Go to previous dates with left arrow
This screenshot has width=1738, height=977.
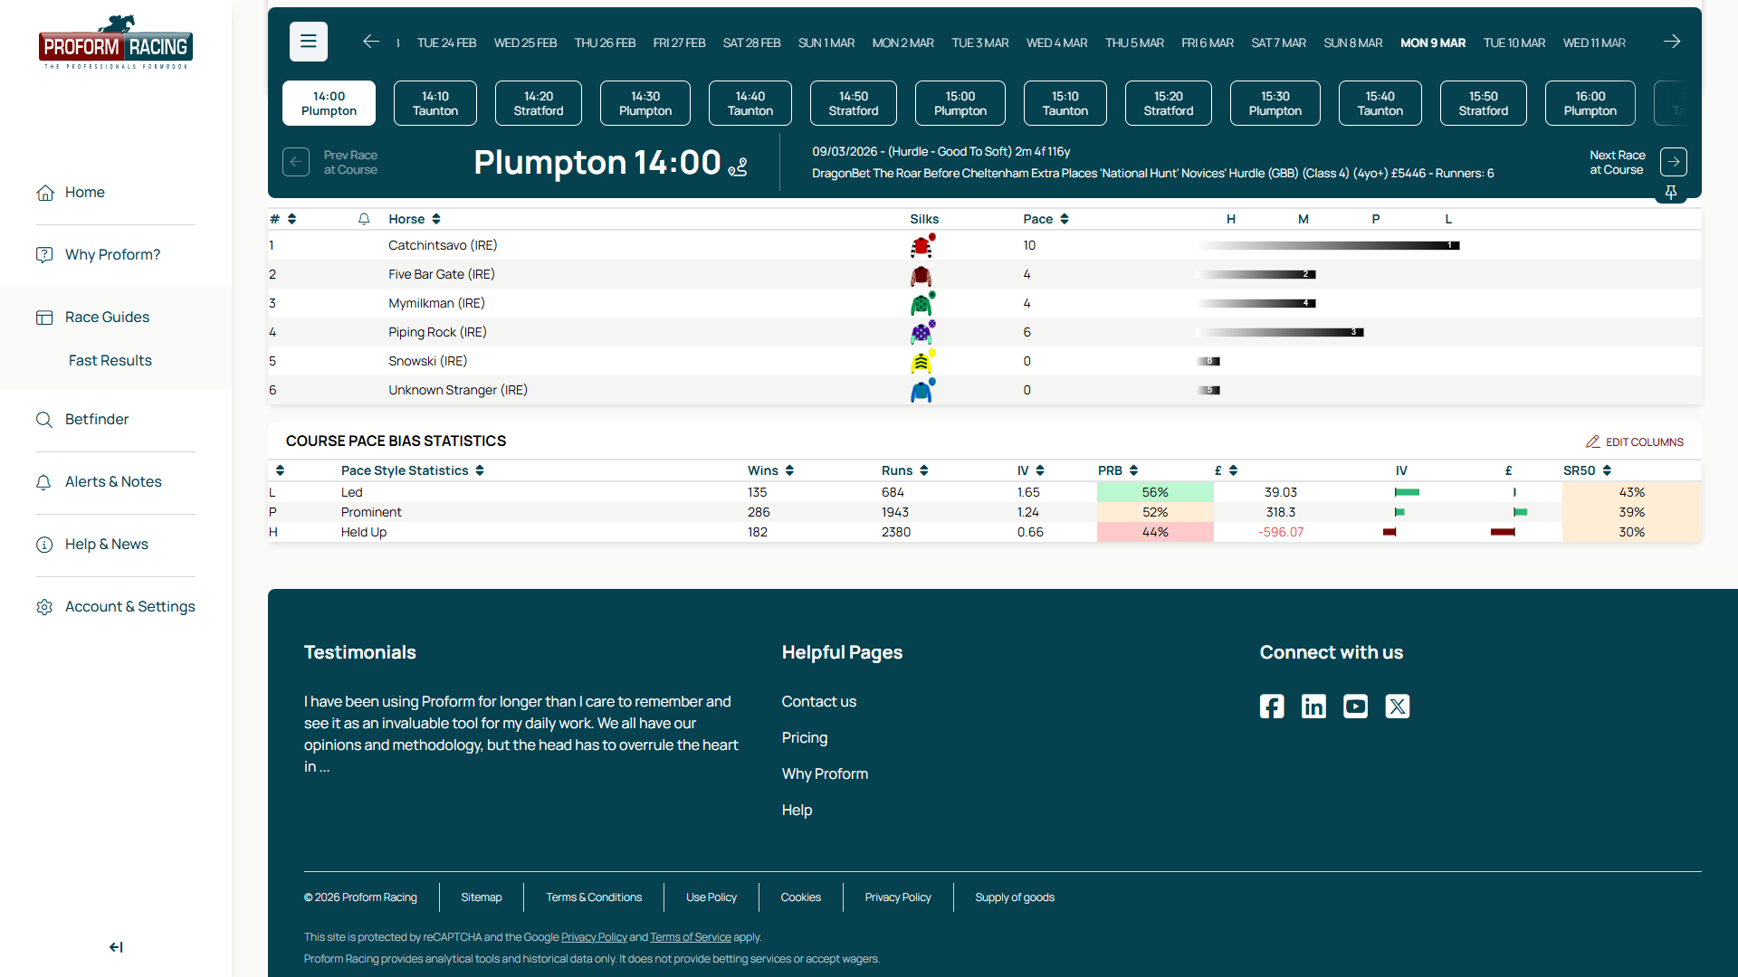click(371, 42)
